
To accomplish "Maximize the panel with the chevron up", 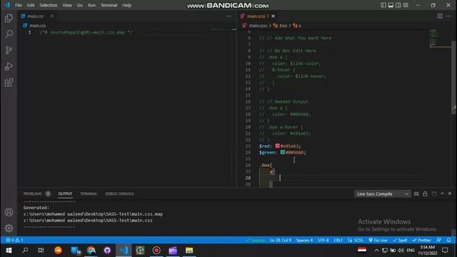I will pyautogui.click(x=442, y=193).
